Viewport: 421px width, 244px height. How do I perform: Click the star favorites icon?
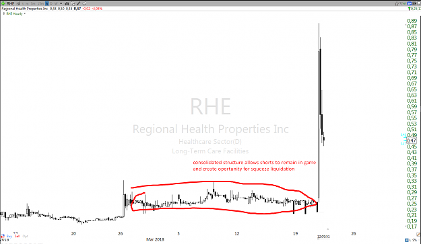point(397,3)
